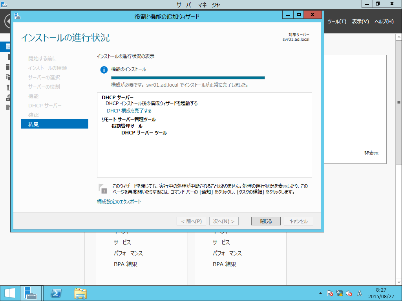Select the サーバーの選択 wizard step
Viewport: 402px width, 301px height.
[44, 77]
